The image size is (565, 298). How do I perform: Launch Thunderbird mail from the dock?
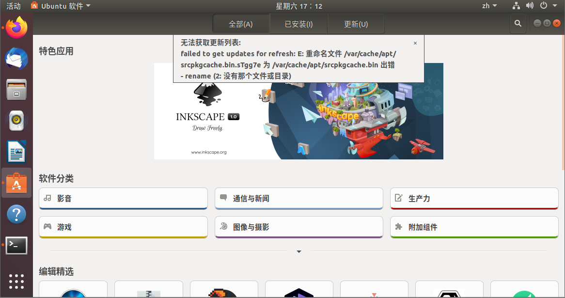[x=16, y=58]
